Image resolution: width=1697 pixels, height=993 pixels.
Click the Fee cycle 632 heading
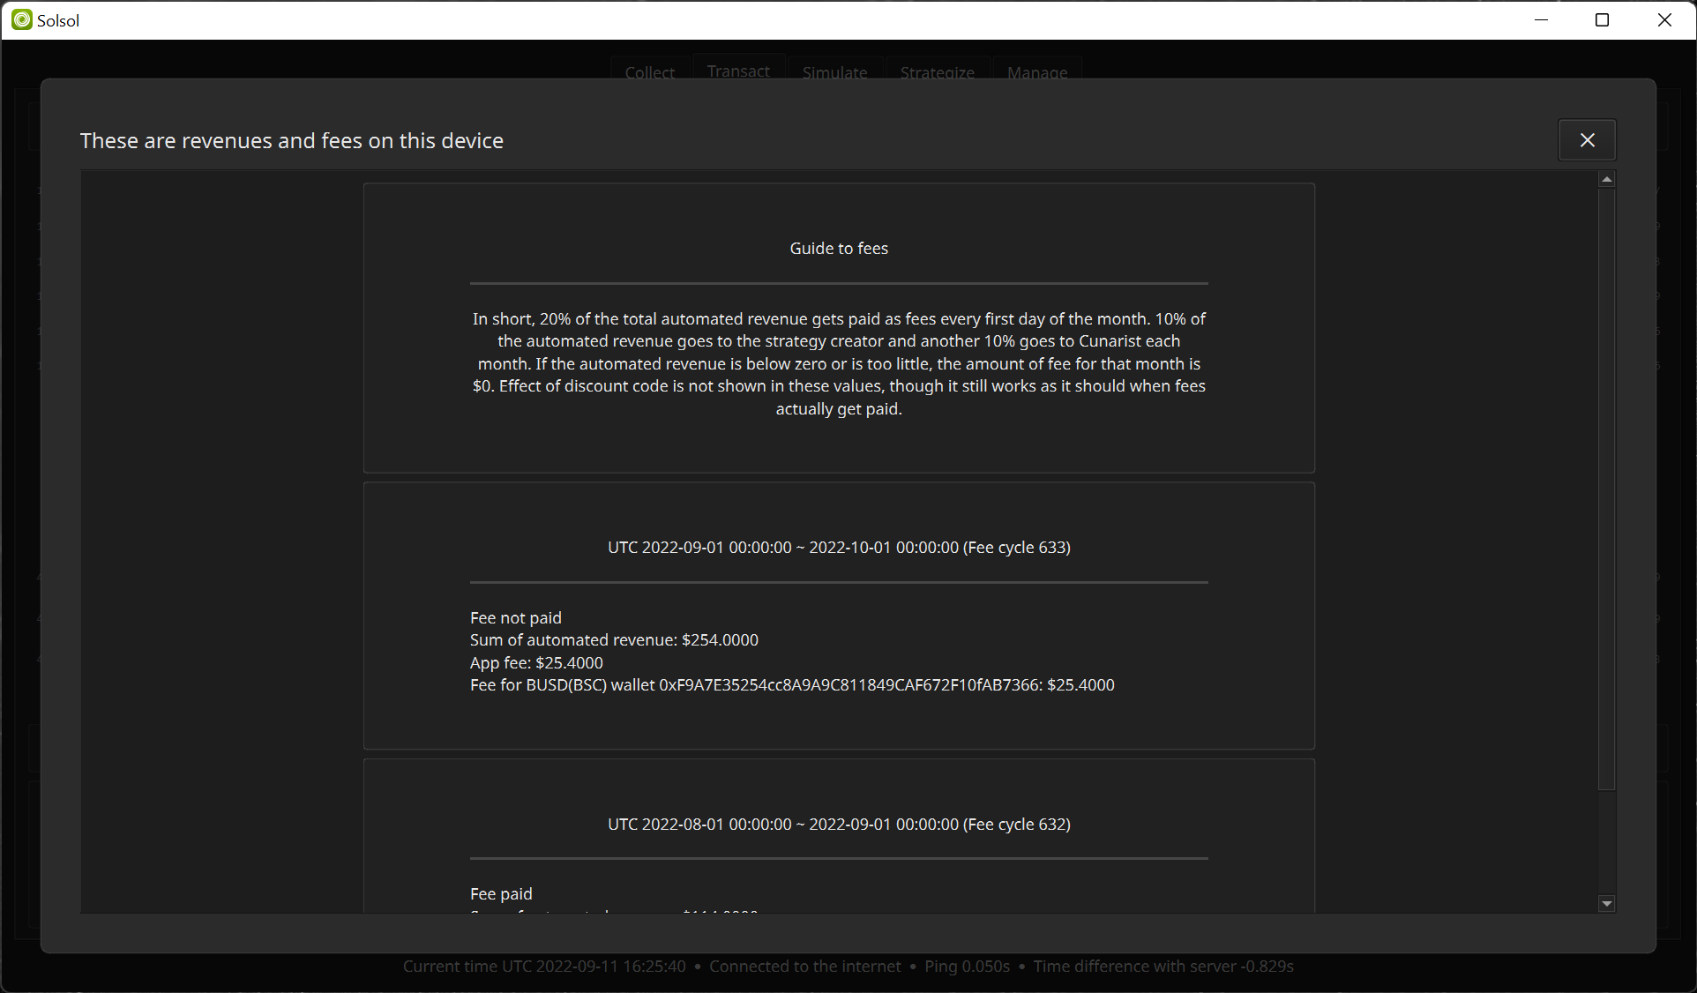point(839,825)
